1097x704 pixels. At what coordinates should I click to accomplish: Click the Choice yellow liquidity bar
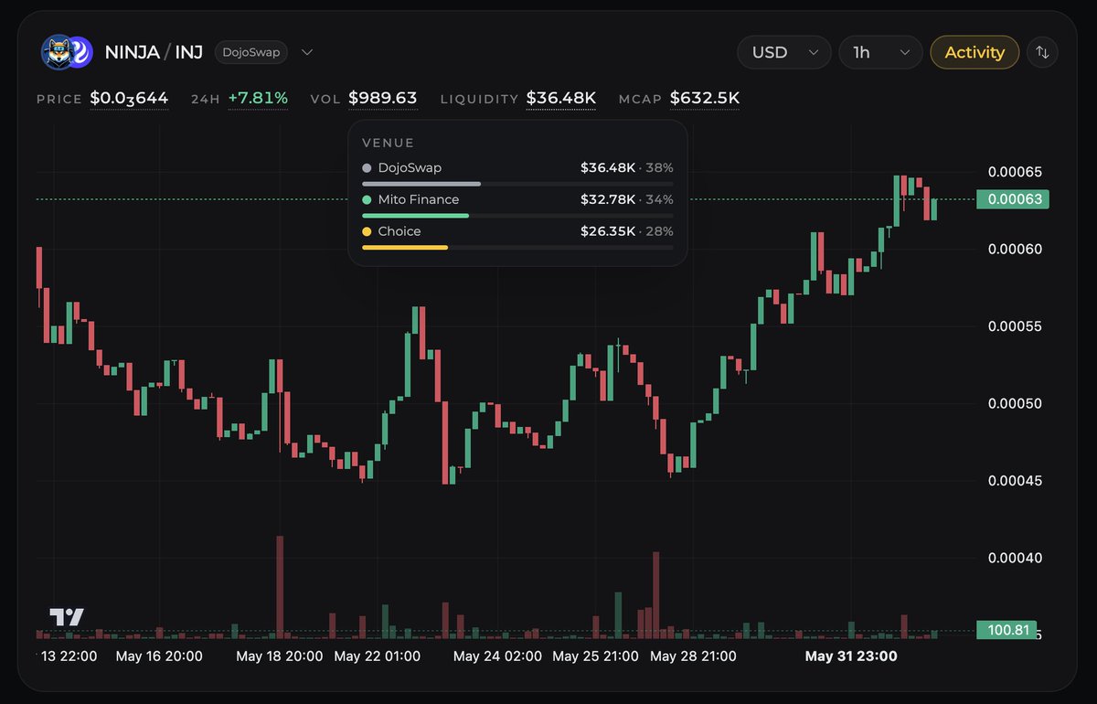(405, 247)
